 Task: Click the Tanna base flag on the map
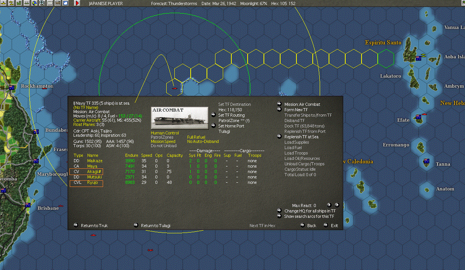tap(426, 161)
